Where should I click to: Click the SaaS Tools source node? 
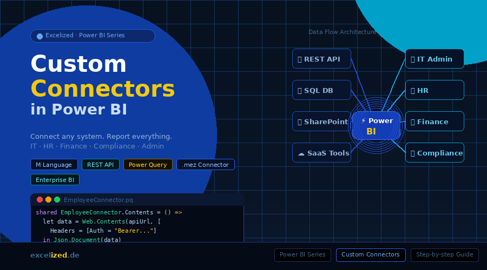click(x=322, y=153)
